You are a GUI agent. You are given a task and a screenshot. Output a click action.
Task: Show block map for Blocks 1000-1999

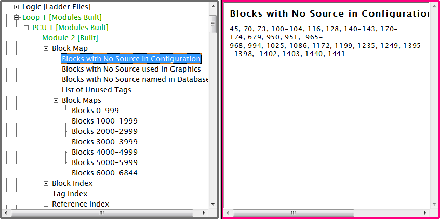coord(104,121)
